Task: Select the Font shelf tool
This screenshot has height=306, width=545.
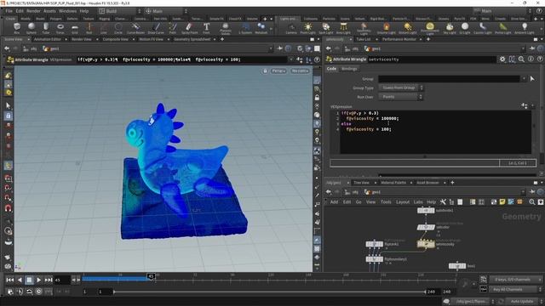Action: [x=206, y=28]
